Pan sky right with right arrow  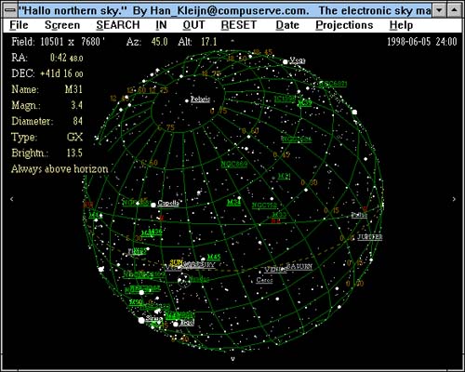454,199
